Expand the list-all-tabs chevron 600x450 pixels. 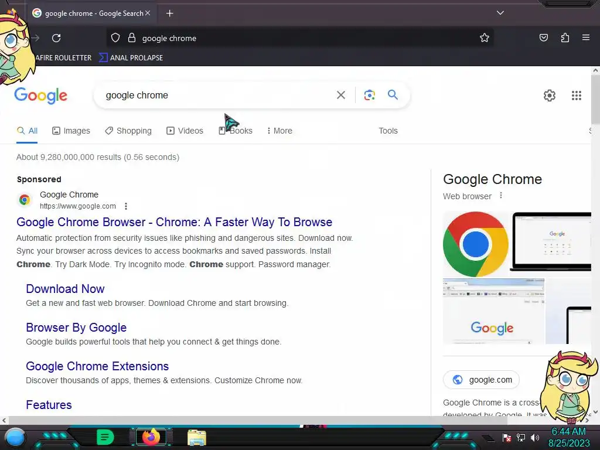pyautogui.click(x=500, y=13)
